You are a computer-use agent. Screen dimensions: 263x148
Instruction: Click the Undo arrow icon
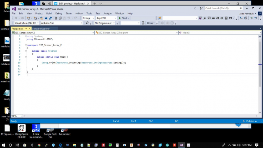pos(69,18)
